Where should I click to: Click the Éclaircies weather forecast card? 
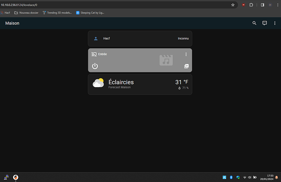140,84
